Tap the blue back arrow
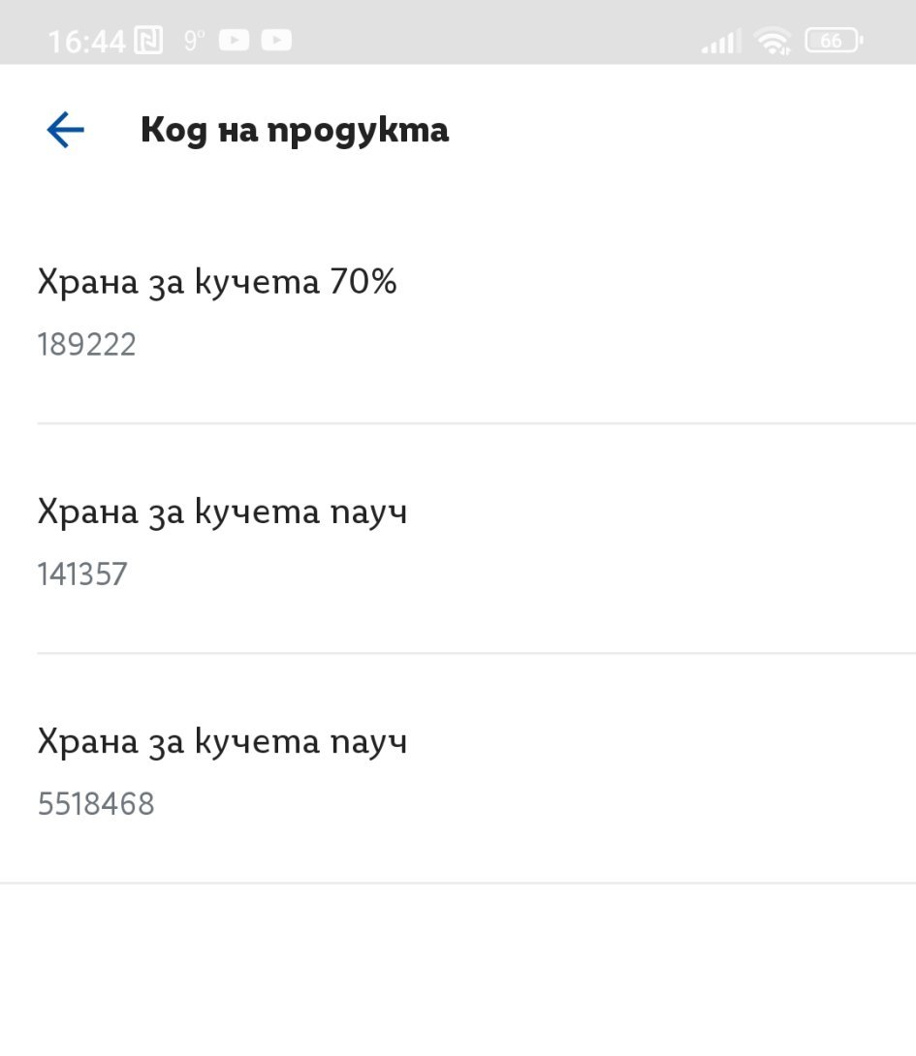The height and width of the screenshot is (1056, 916). 66,130
